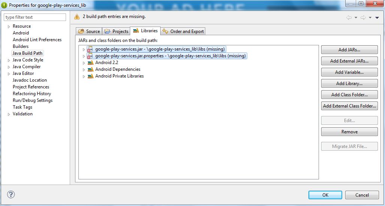Expand the Android Dependencies node
The height and width of the screenshot is (206, 385).
click(84, 70)
